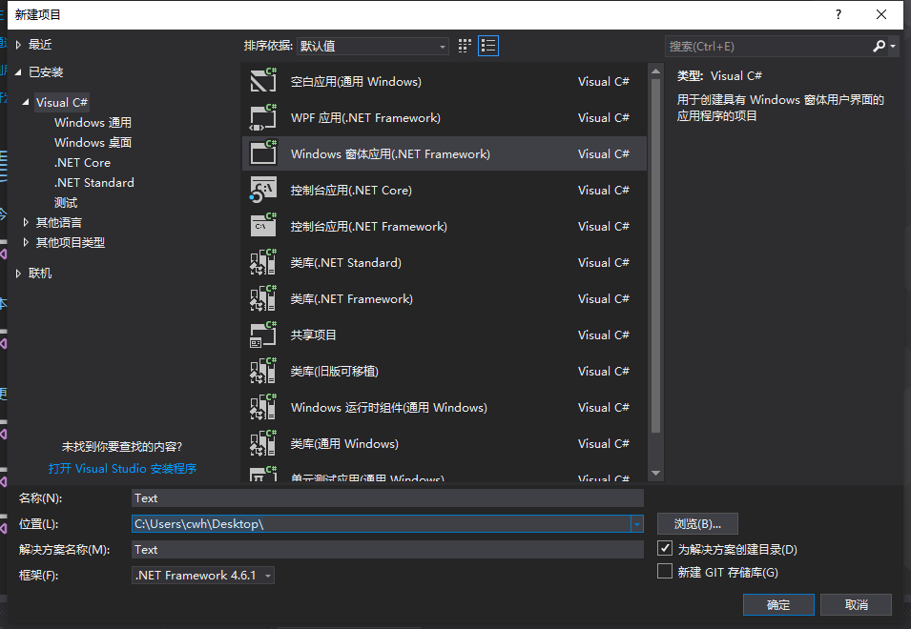Open search options dropdown arrow

click(x=893, y=46)
